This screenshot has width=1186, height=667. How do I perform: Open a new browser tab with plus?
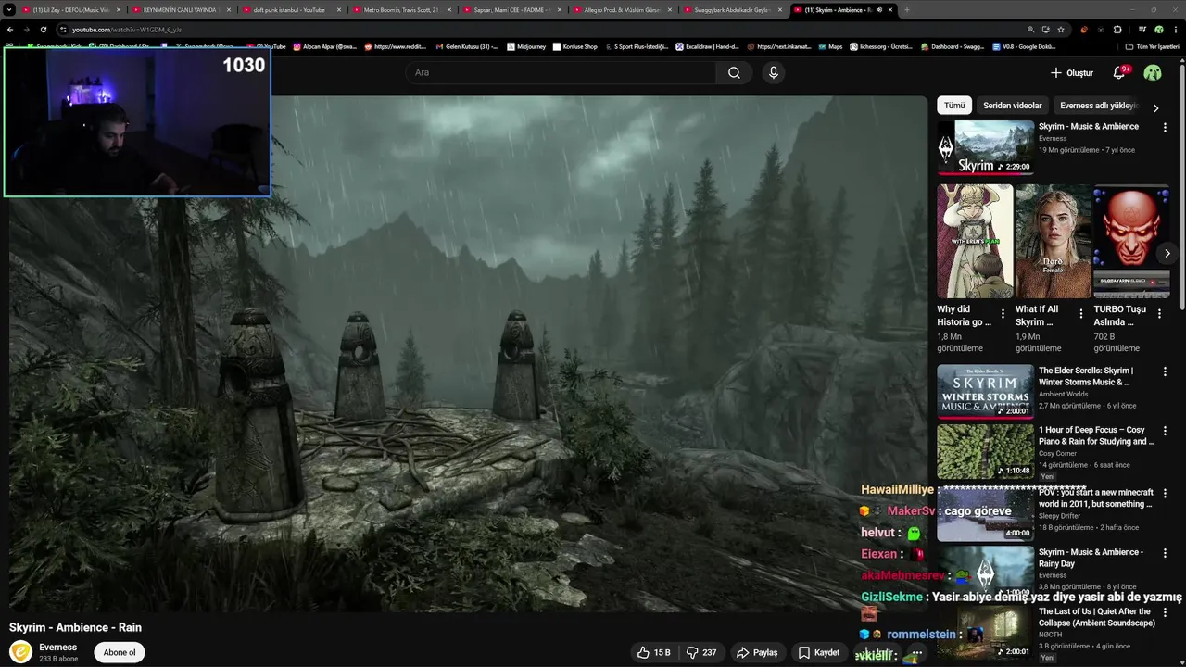click(x=906, y=10)
